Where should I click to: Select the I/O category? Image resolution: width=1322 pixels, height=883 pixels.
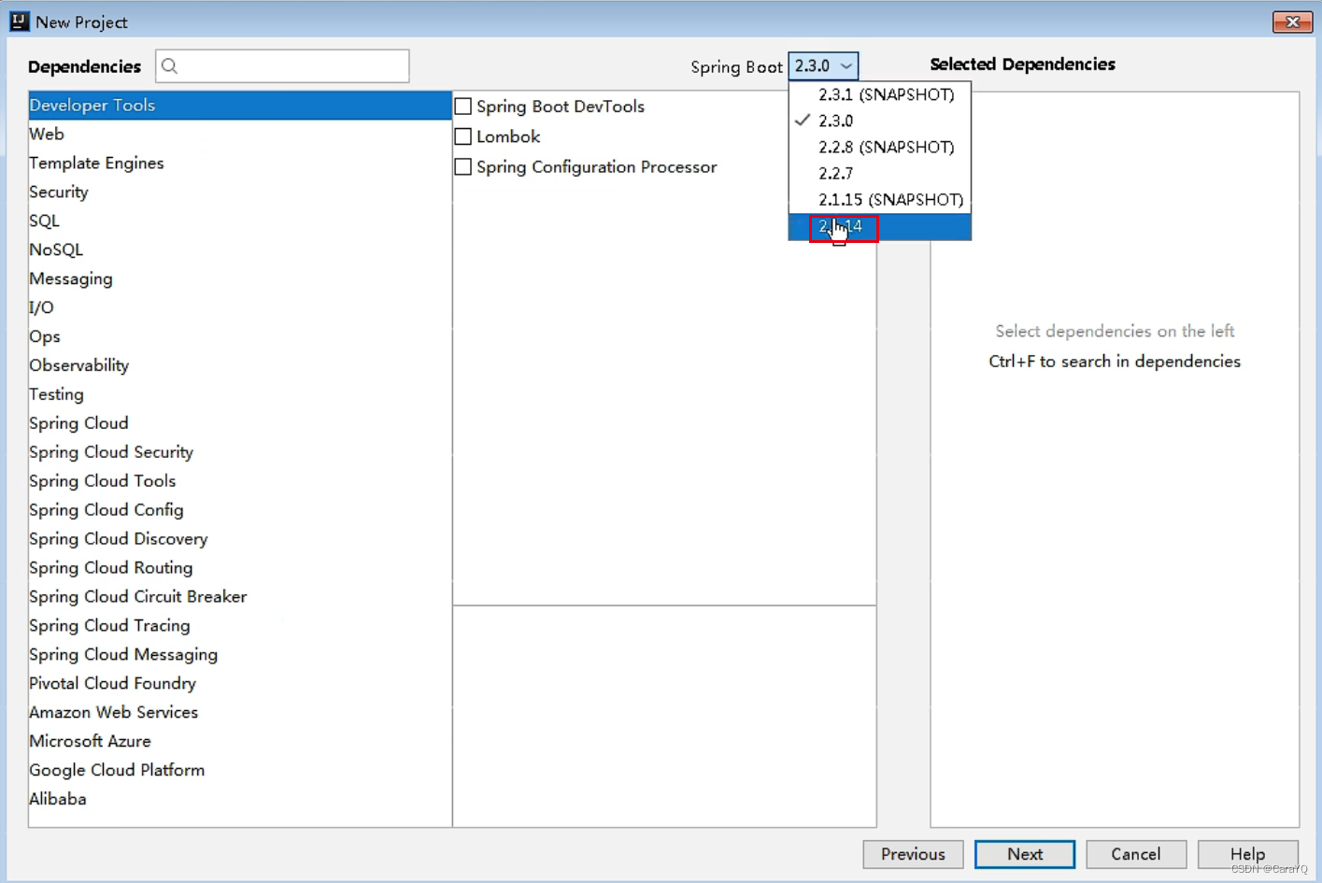[x=240, y=308]
